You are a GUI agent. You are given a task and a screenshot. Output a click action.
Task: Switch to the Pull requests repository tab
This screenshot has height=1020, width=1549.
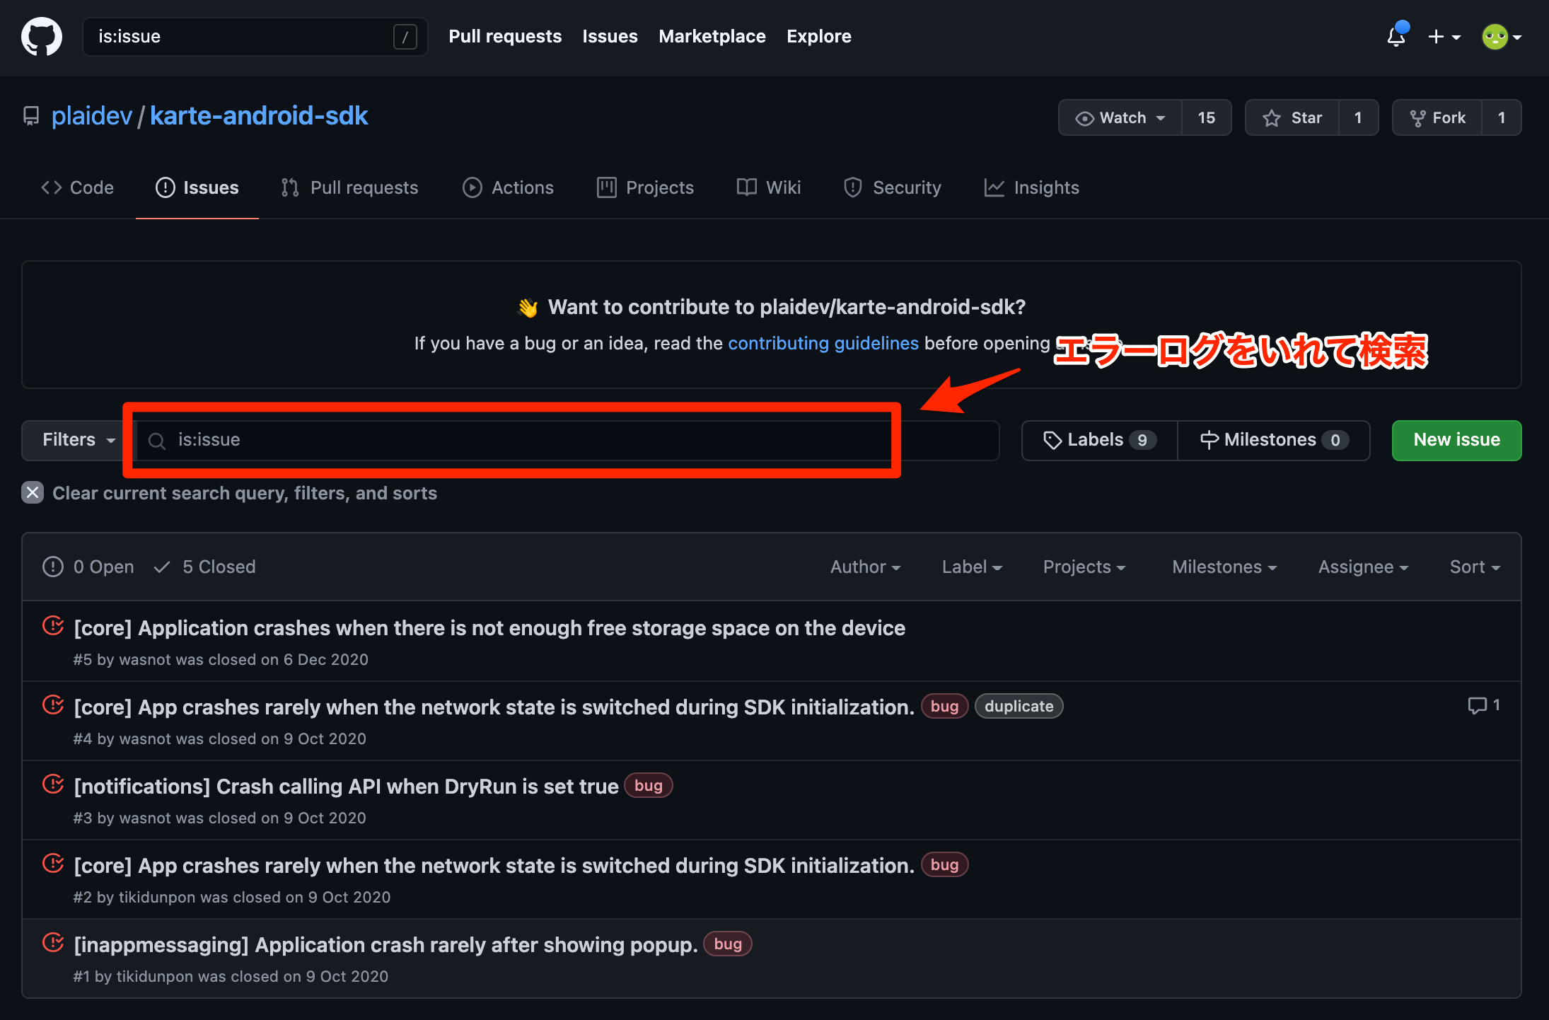point(349,187)
